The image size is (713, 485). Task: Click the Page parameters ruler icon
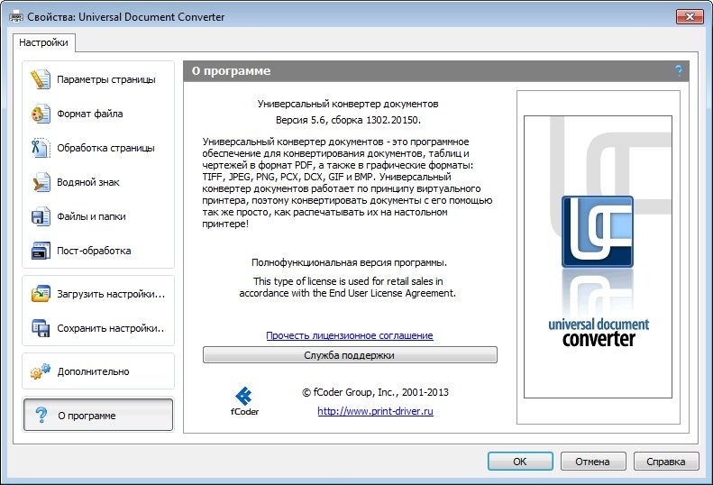[41, 79]
